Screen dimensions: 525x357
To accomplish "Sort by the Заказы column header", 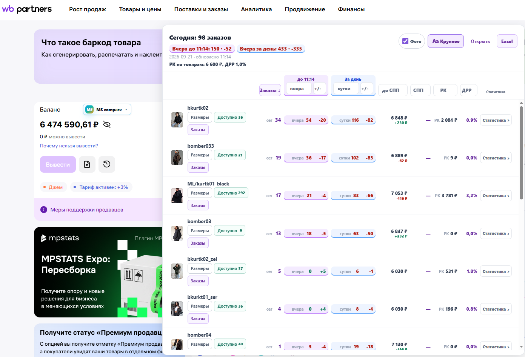I will [x=270, y=90].
